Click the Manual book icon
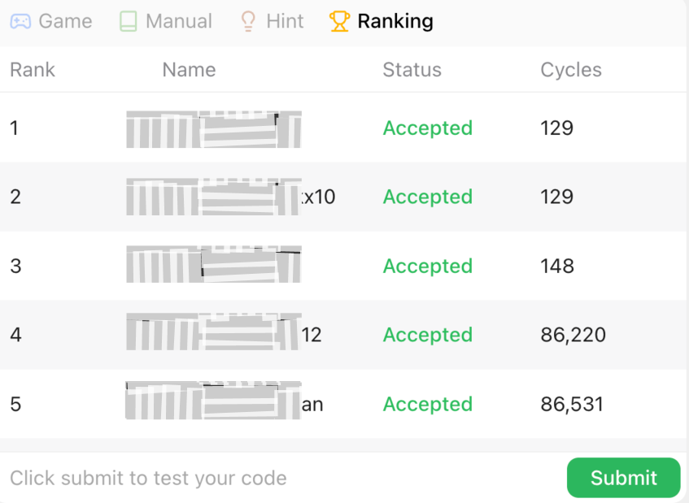 click(128, 21)
